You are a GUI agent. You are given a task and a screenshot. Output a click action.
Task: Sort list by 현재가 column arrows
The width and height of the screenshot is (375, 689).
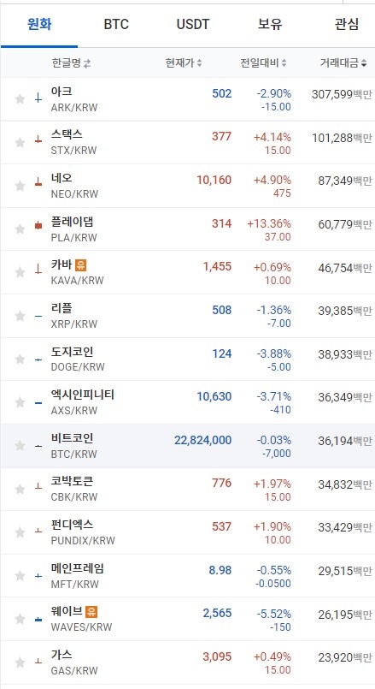click(199, 63)
